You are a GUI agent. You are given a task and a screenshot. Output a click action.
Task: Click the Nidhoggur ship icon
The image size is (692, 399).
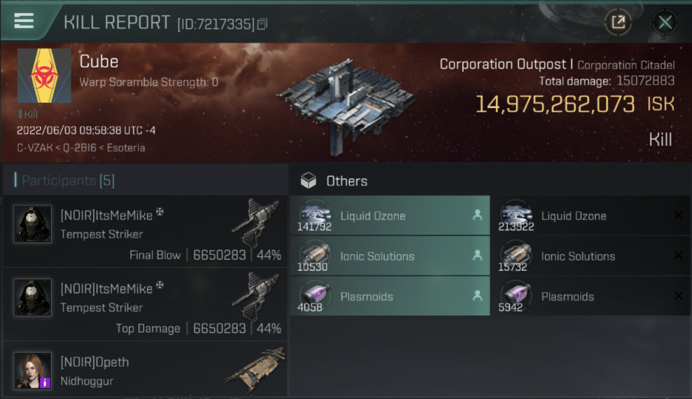[256, 368]
